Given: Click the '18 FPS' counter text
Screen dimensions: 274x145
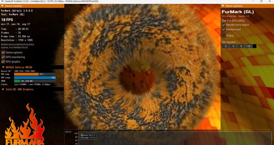Looking at the screenshot, I should (7, 19).
